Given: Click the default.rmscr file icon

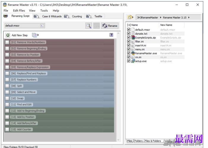Looking at the screenshot, I should point(133,30).
